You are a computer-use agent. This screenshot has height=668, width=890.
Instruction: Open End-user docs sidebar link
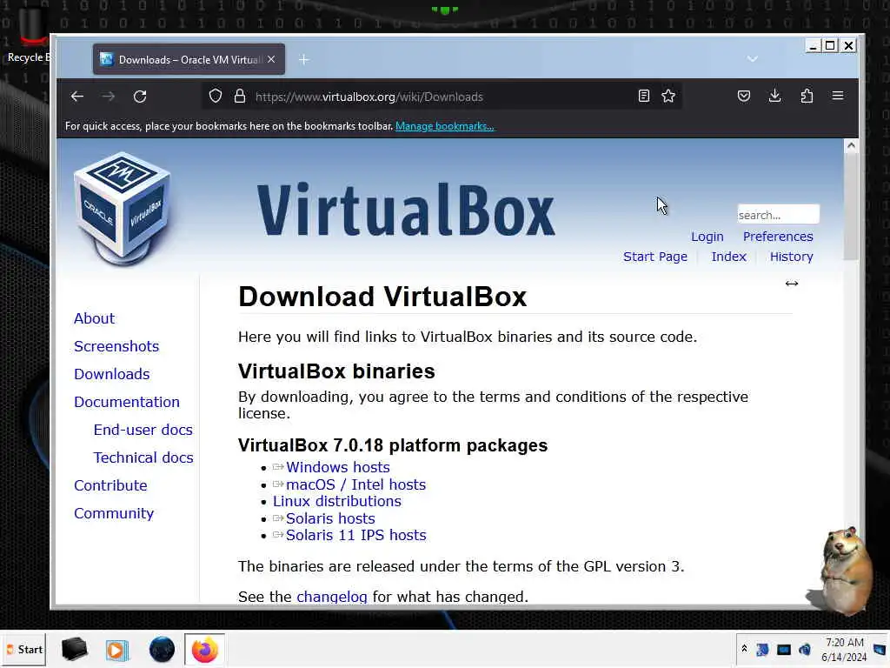tap(143, 430)
